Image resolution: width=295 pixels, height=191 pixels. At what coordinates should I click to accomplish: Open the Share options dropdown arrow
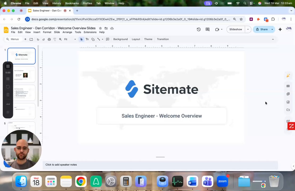click(x=272, y=29)
